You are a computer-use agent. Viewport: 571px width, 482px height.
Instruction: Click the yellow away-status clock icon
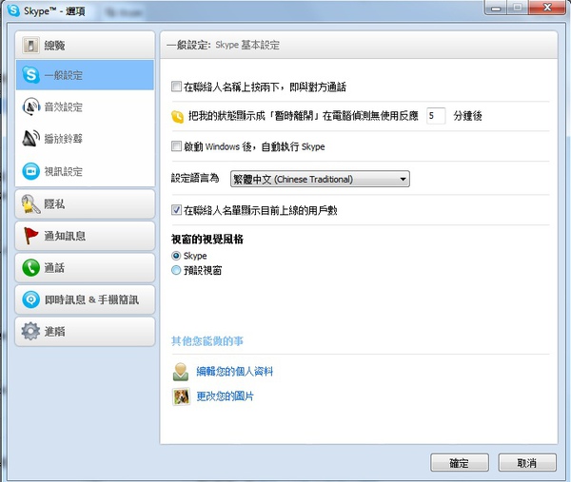(x=177, y=116)
